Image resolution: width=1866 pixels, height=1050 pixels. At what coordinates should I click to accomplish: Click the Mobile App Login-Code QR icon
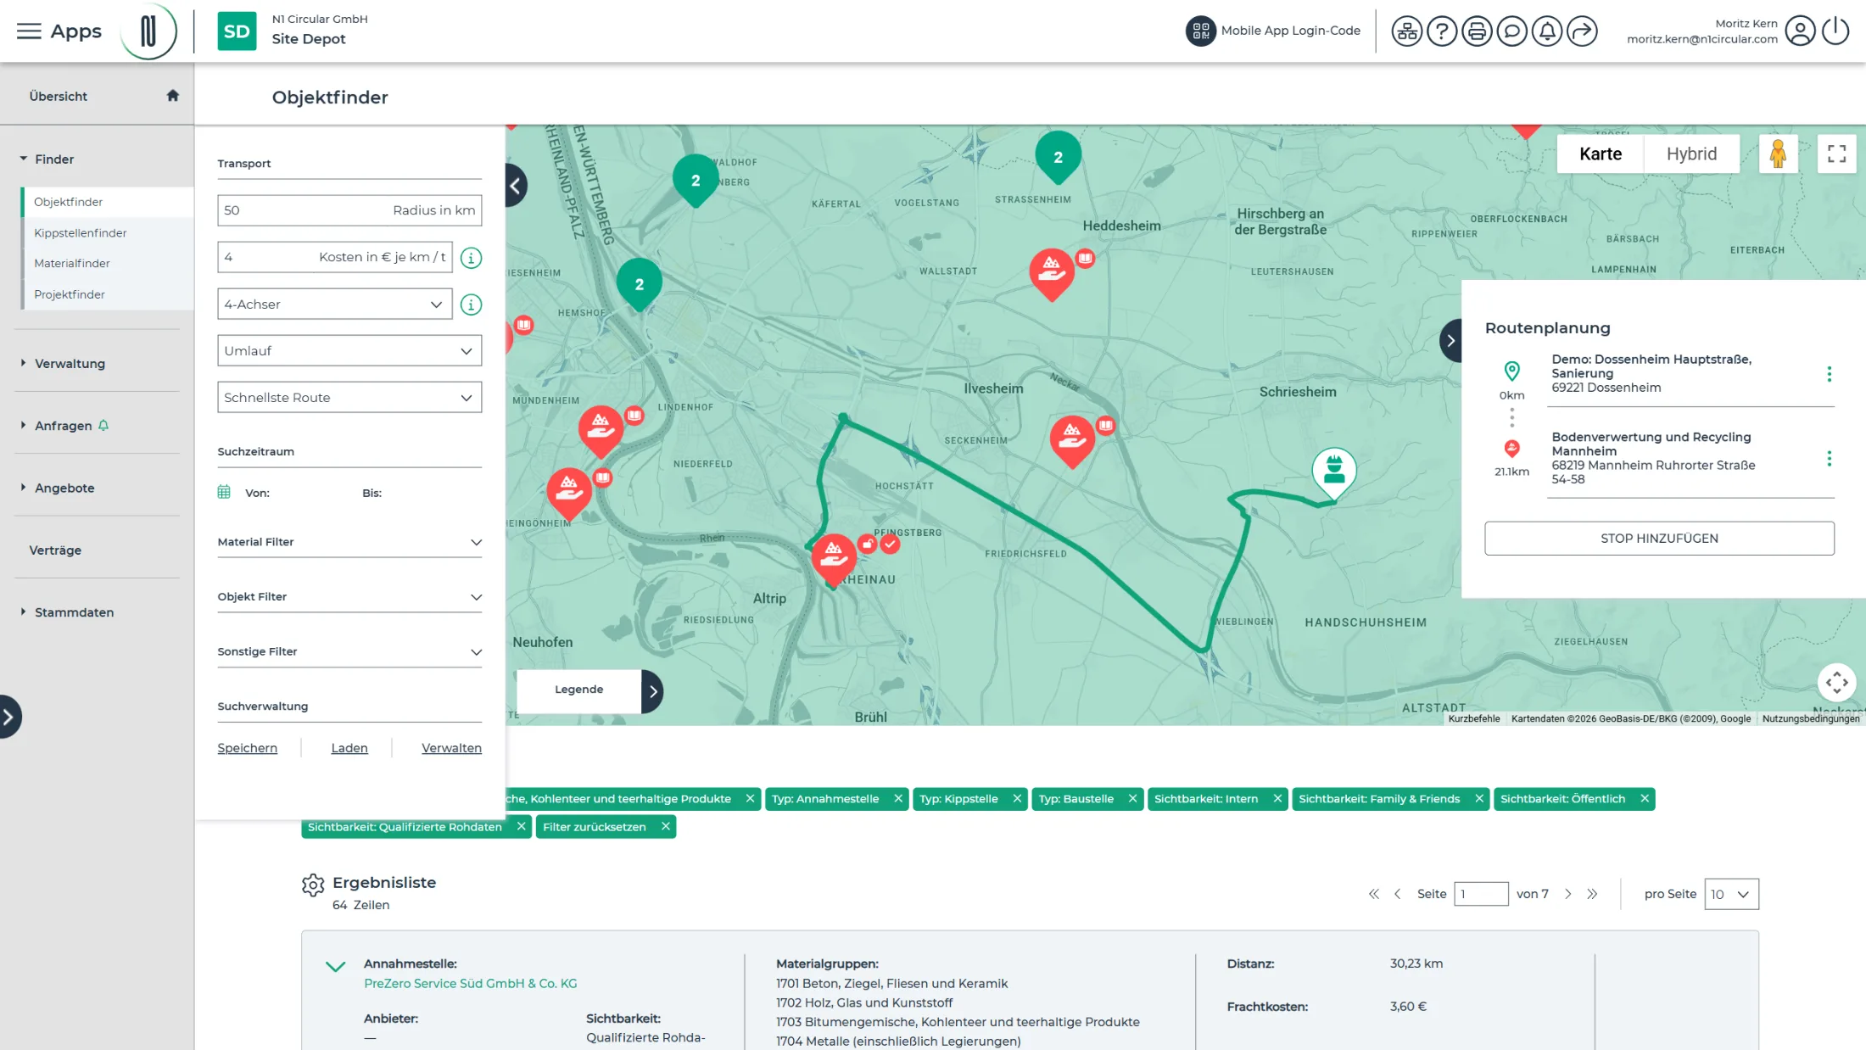1200,31
